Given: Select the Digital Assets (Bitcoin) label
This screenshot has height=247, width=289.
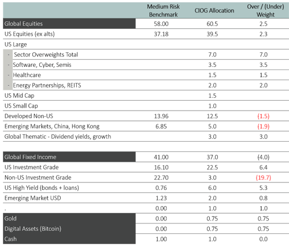Looking at the screenshot, I should click(x=33, y=229).
